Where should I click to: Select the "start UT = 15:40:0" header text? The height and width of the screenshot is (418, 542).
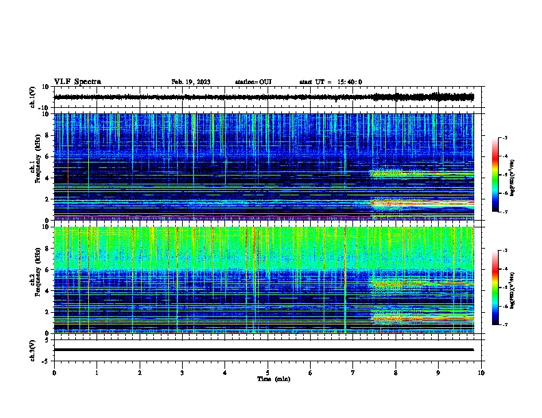coord(331,82)
